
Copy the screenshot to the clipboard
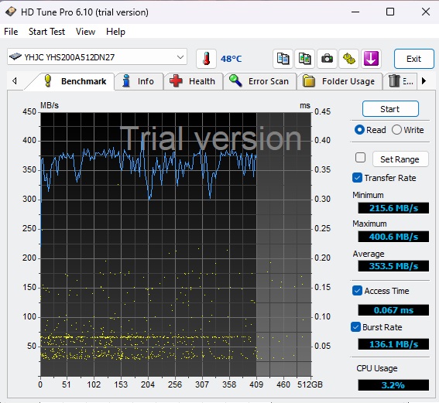click(304, 59)
